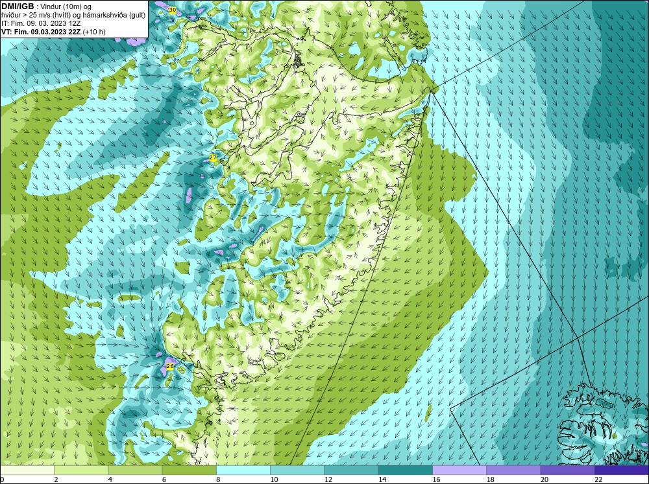Click the scale tick label 8
This screenshot has height=484, width=649.
click(x=218, y=479)
